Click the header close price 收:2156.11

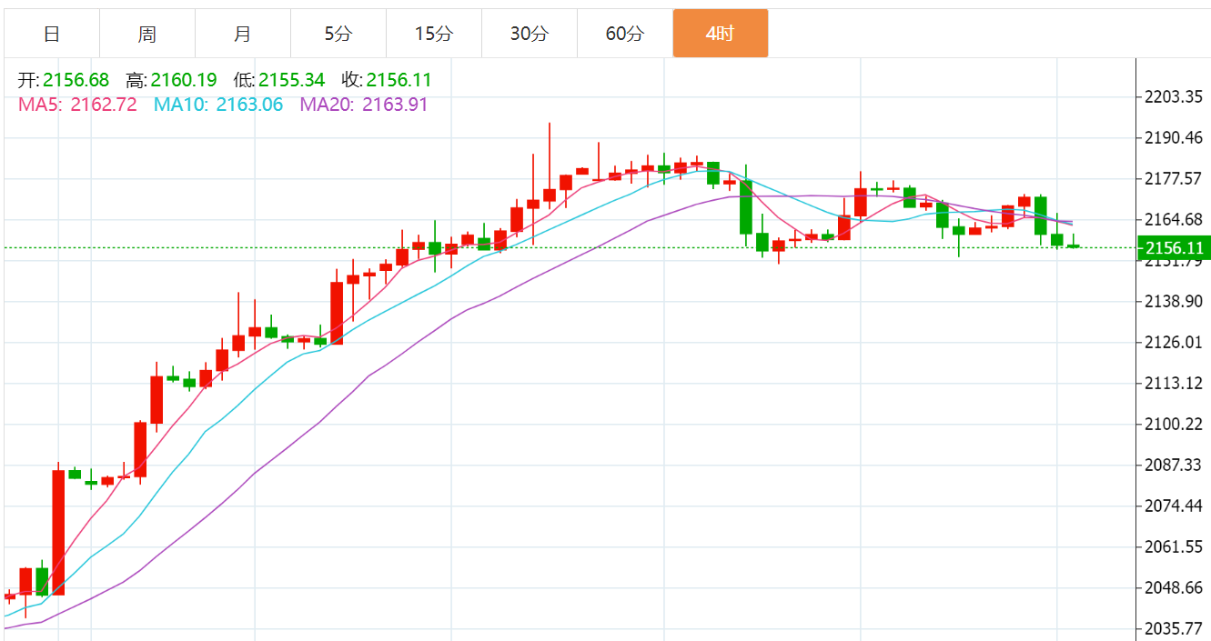tap(387, 81)
